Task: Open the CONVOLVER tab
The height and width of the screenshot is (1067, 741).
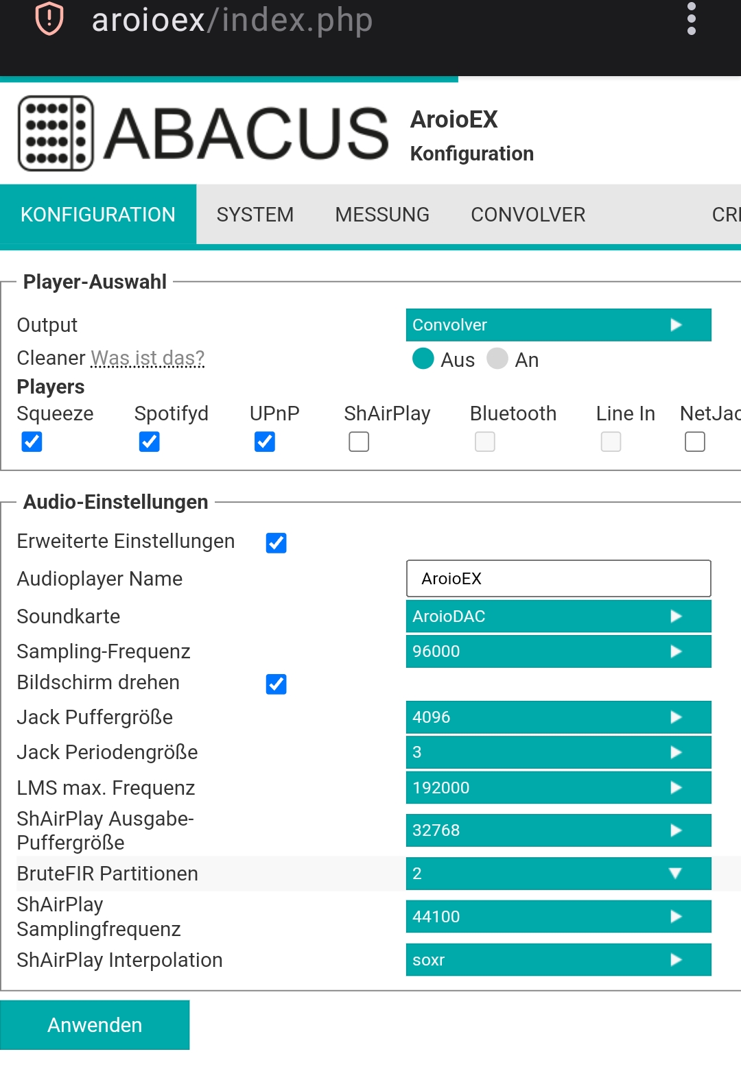Action: pos(528,215)
